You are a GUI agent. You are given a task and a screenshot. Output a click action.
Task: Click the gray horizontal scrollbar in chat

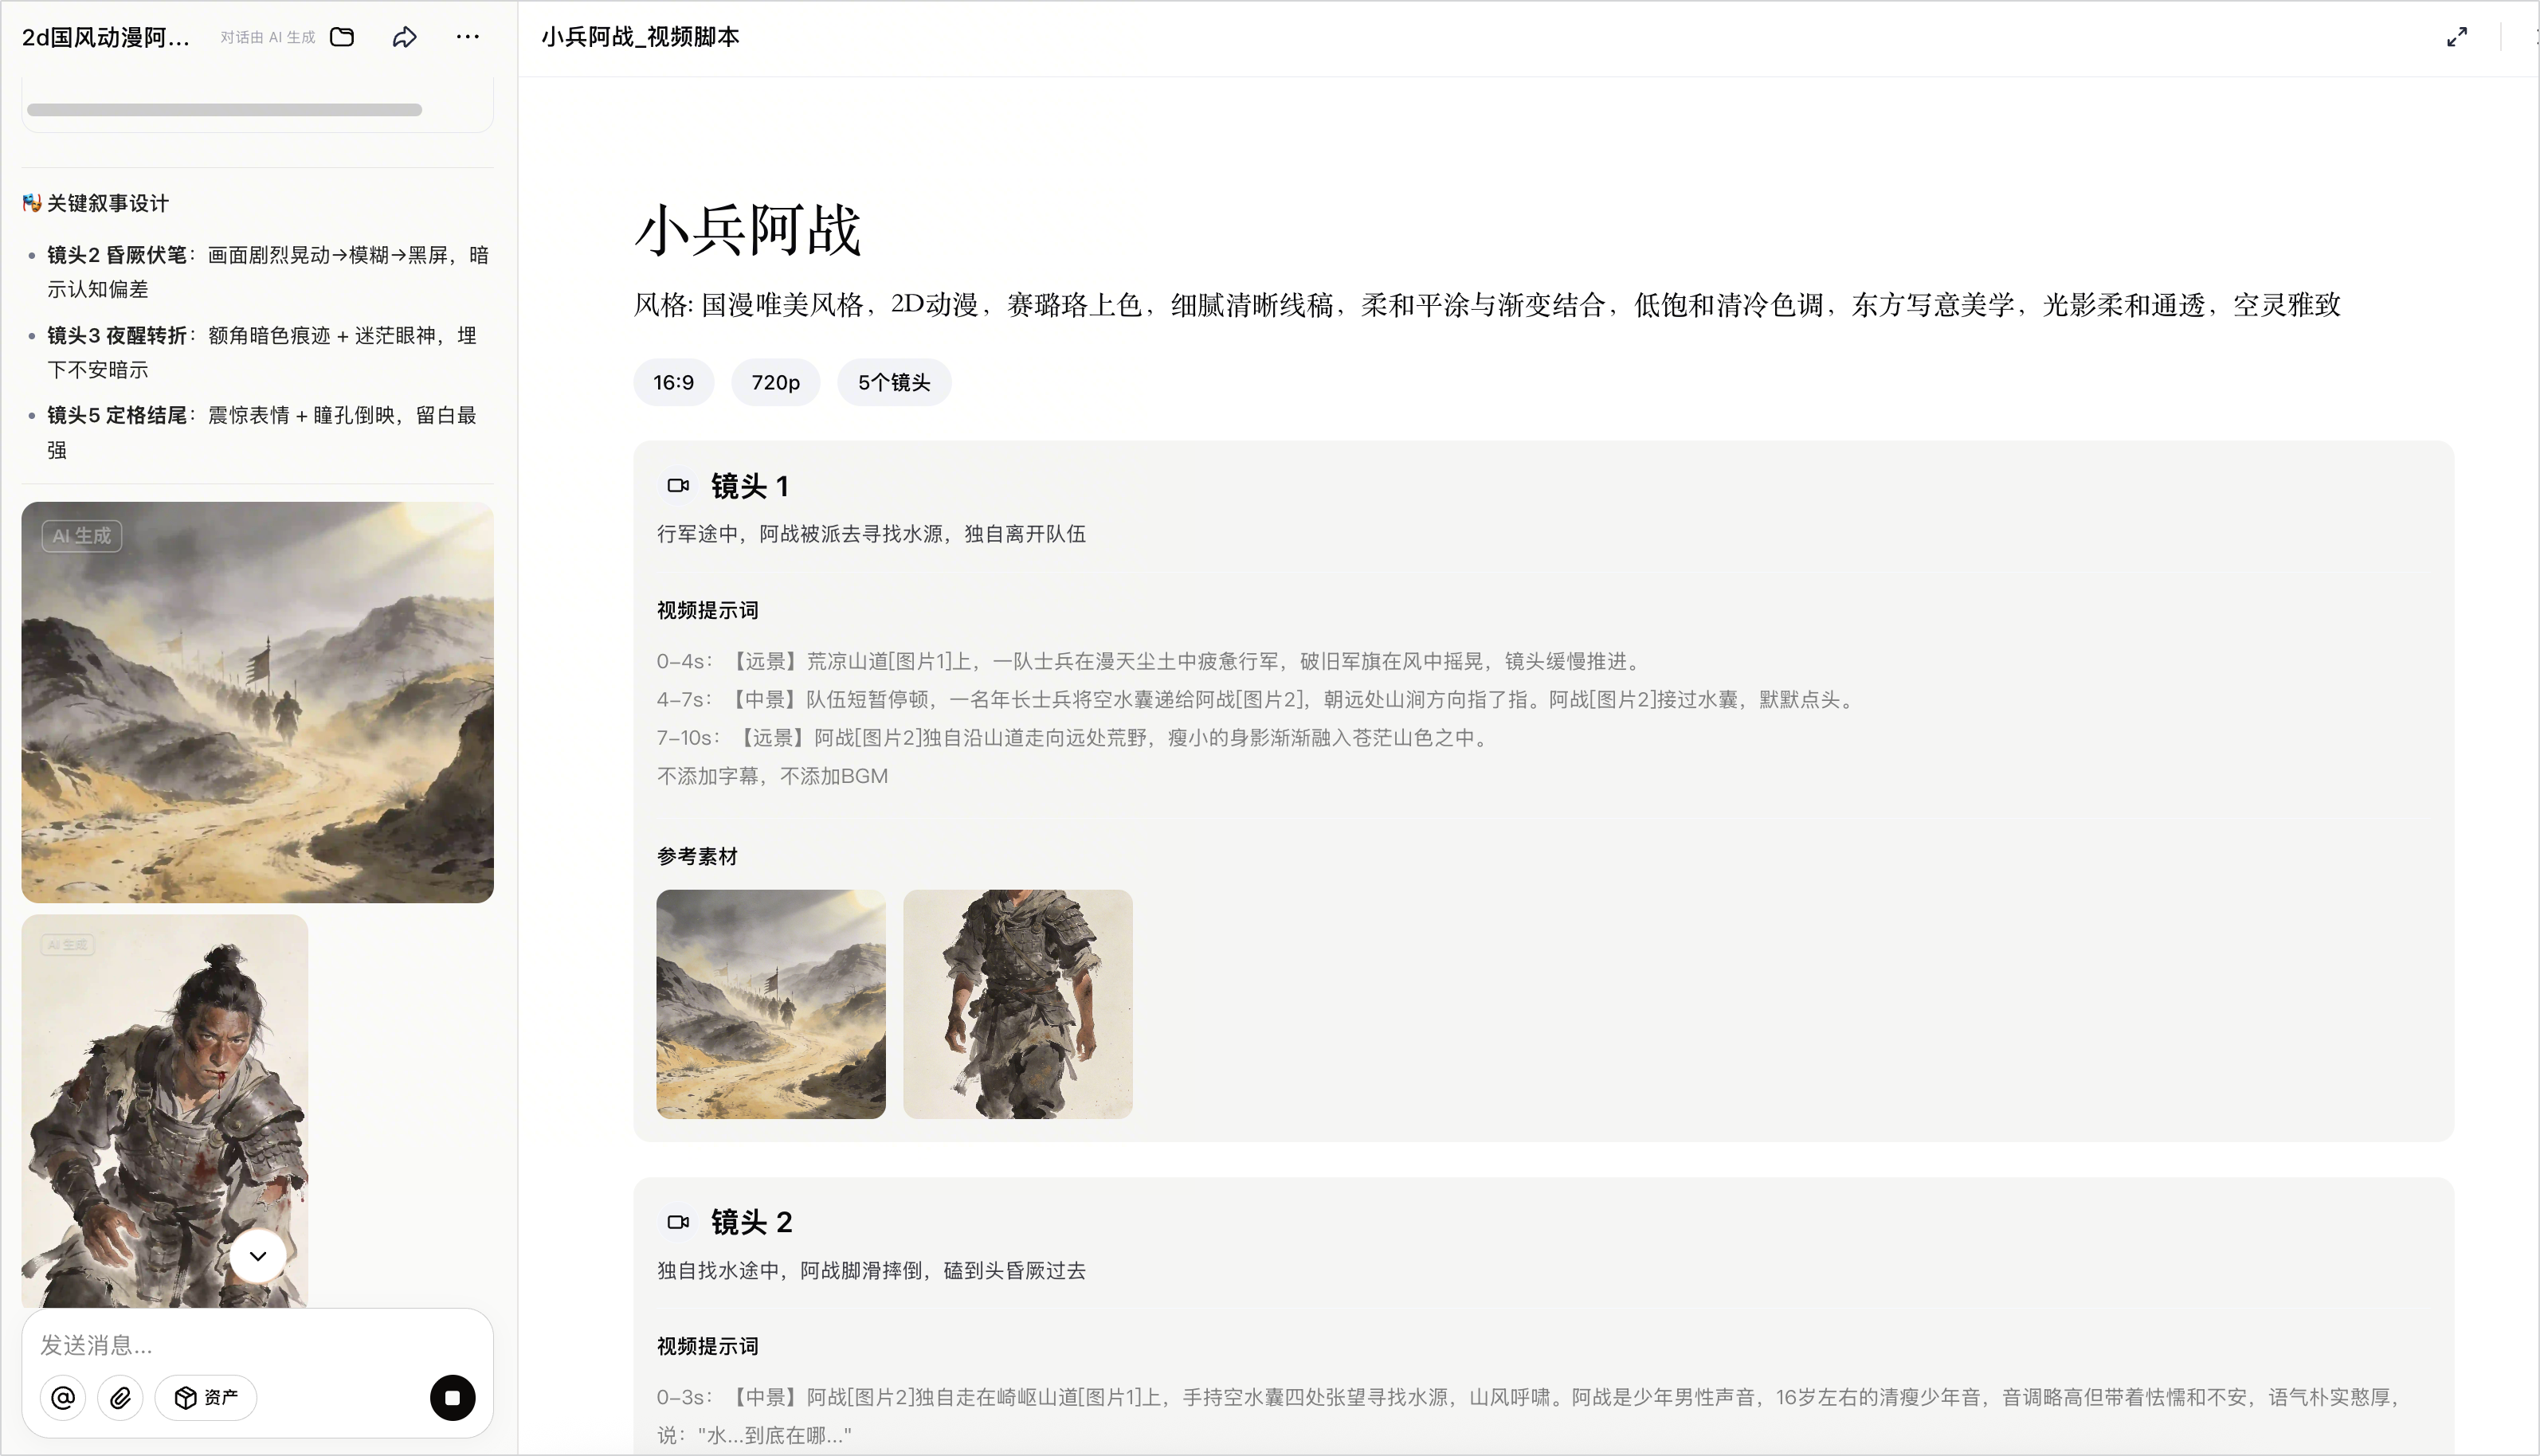(224, 110)
